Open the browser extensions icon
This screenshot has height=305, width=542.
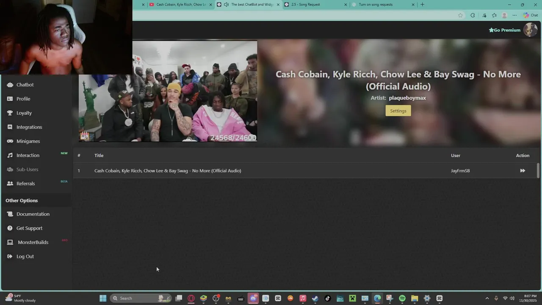(x=473, y=15)
